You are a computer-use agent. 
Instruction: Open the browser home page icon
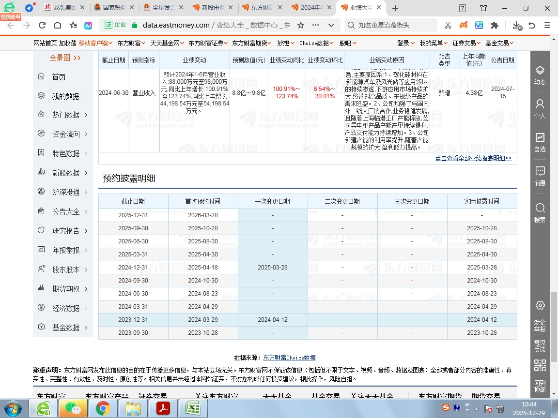pyautogui.click(x=58, y=25)
